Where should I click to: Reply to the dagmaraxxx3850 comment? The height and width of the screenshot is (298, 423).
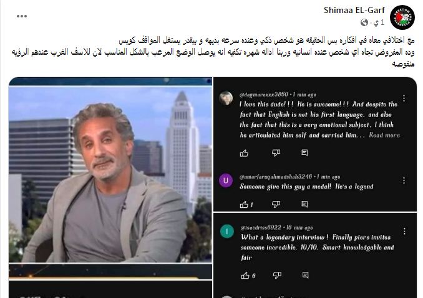[304, 153]
